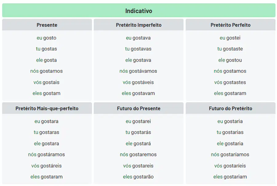The width and height of the screenshot is (277, 186).
Task: Select the Pretérito Imperfeito header
Action: pyautogui.click(x=139, y=25)
